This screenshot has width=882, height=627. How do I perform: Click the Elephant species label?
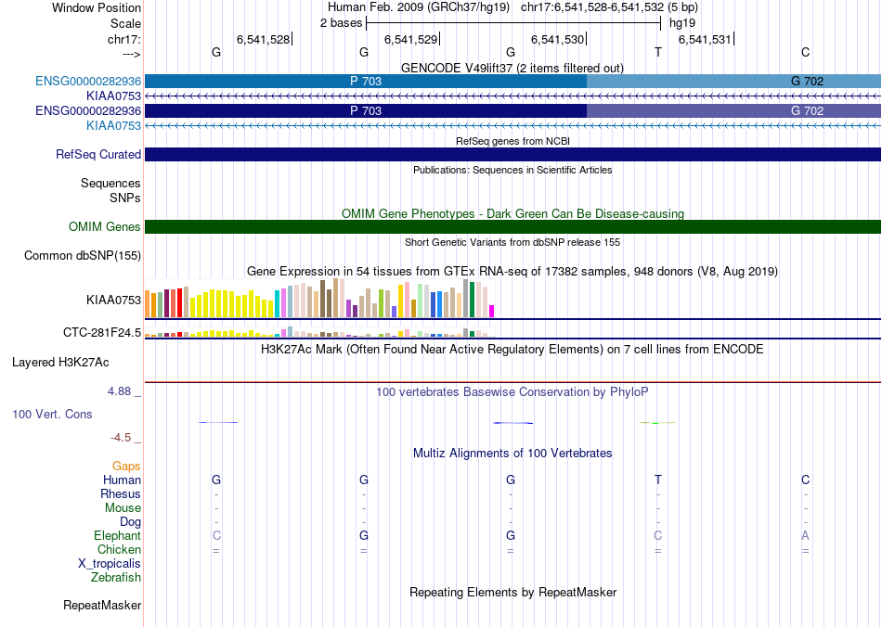tap(117, 535)
